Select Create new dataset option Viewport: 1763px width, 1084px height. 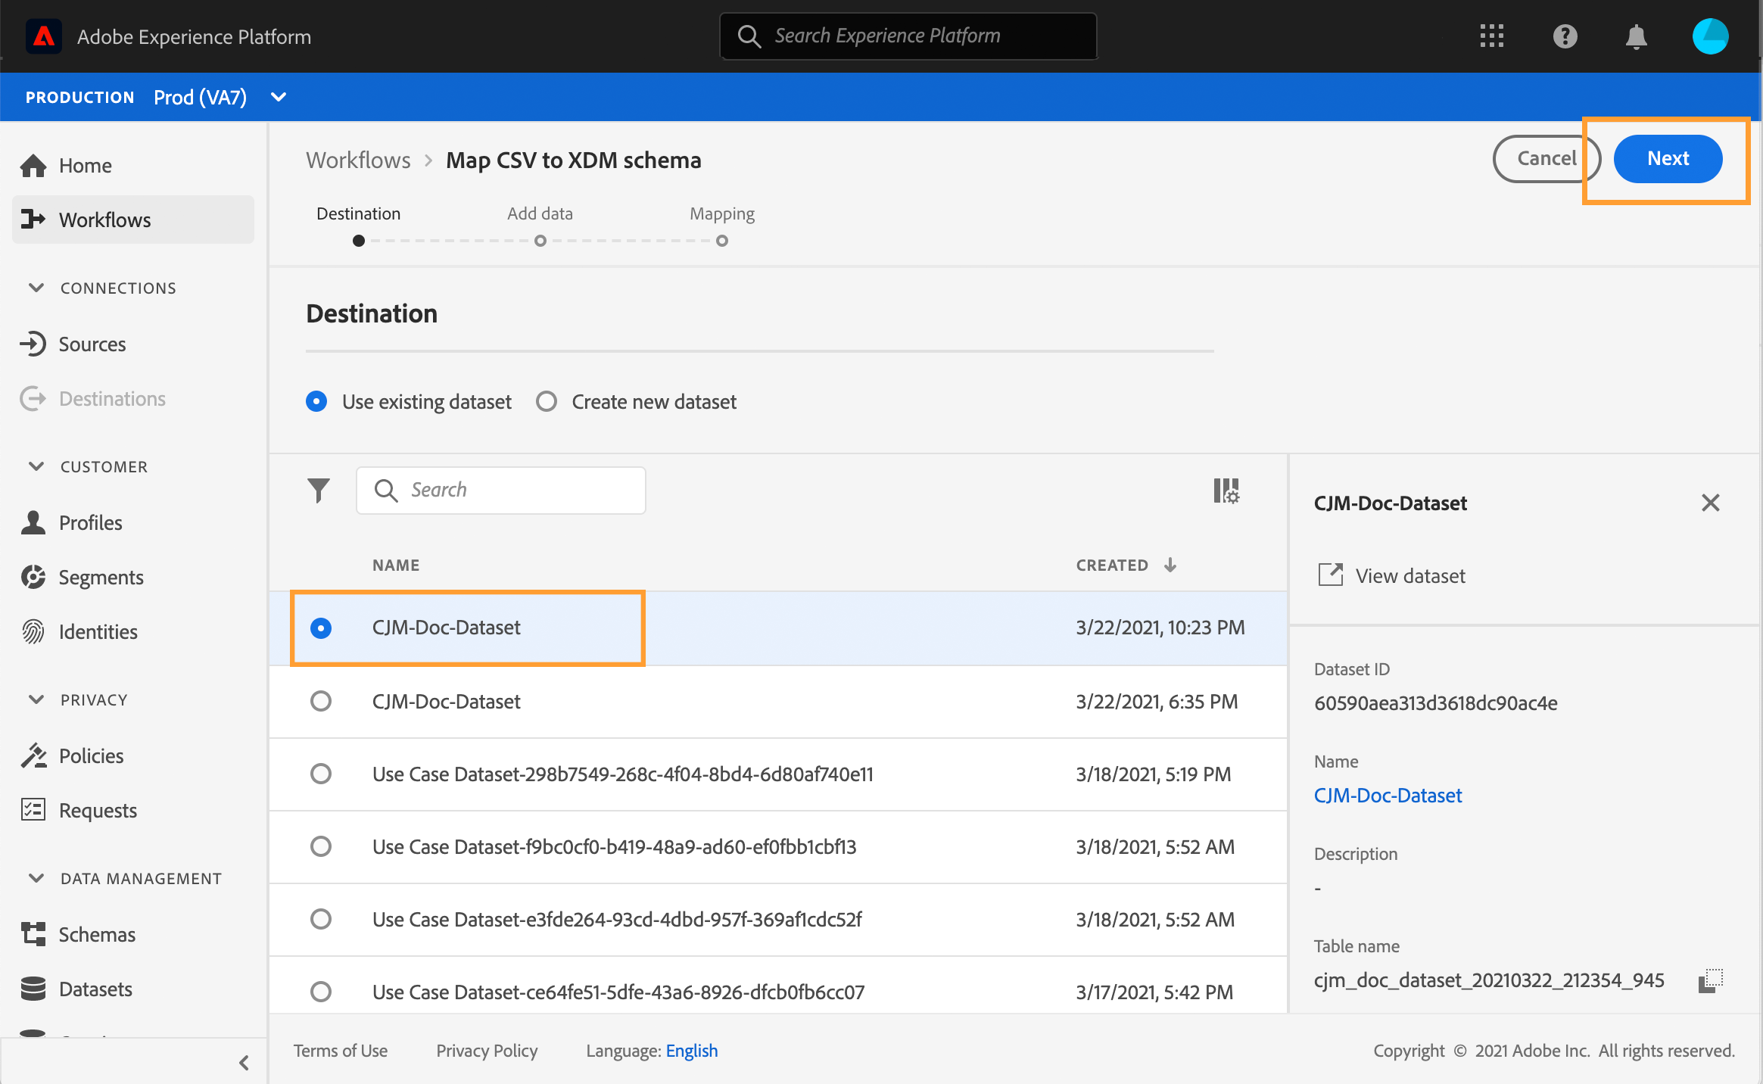[x=547, y=401]
